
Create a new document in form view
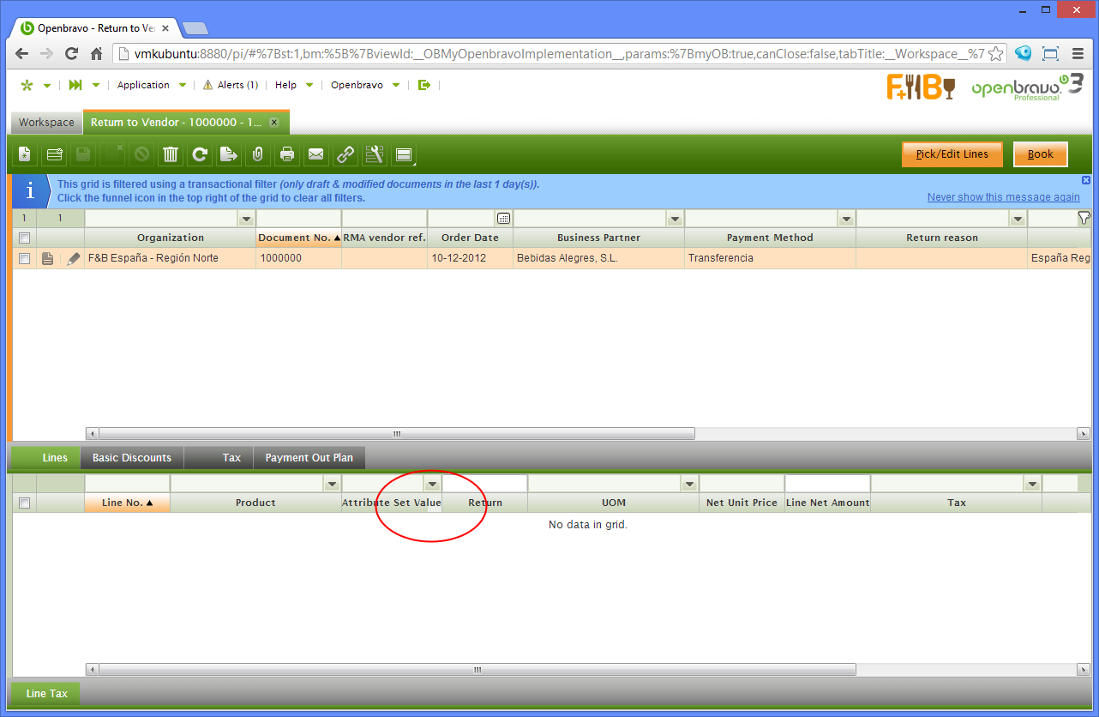[x=24, y=154]
